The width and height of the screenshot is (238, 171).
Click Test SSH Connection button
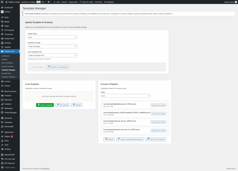(x=156, y=139)
